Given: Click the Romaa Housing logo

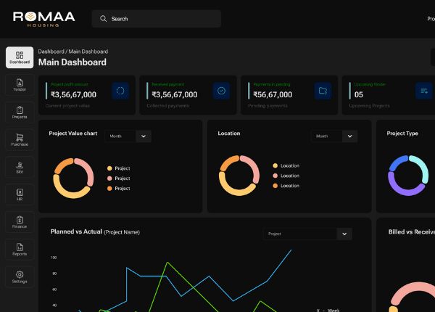Looking at the screenshot, I should pos(43,18).
